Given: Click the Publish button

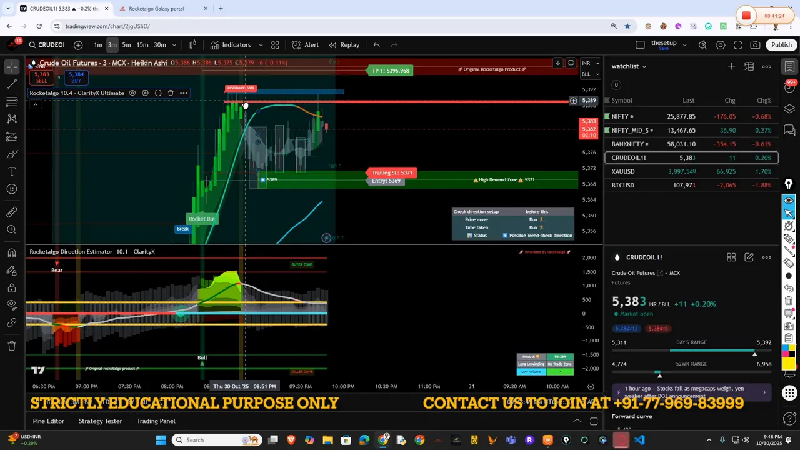Looking at the screenshot, I should point(782,44).
